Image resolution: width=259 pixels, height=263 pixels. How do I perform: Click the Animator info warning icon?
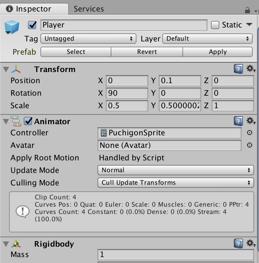[x=23, y=212]
